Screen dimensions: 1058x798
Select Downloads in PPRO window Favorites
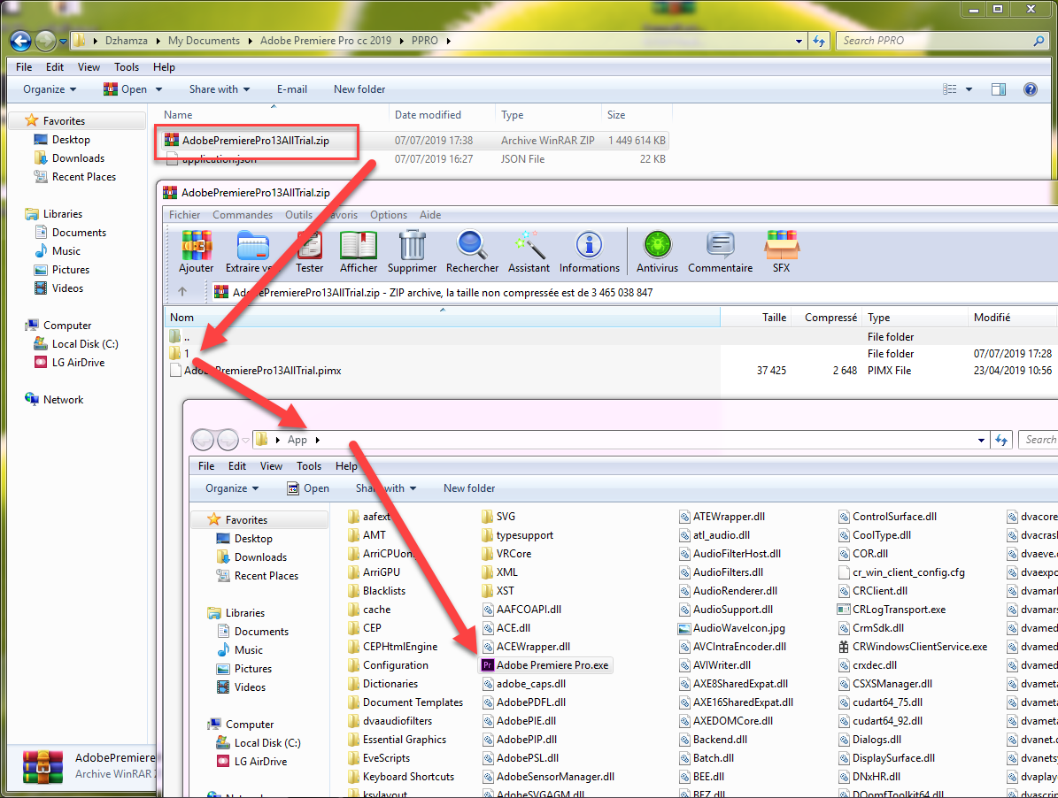[69, 158]
